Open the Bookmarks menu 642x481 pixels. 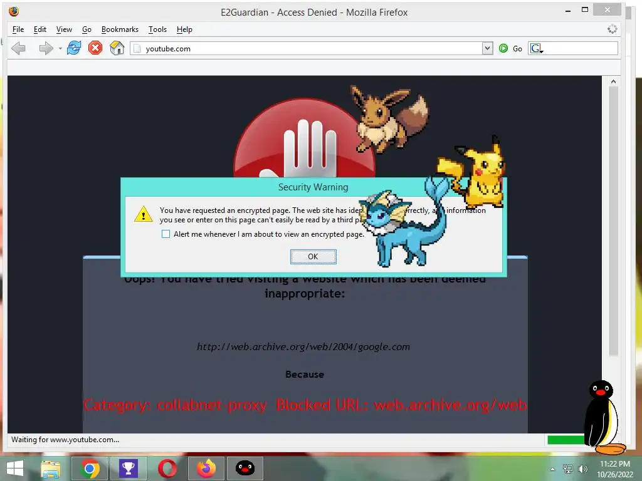(120, 29)
